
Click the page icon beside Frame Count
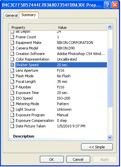pos(12,37)
